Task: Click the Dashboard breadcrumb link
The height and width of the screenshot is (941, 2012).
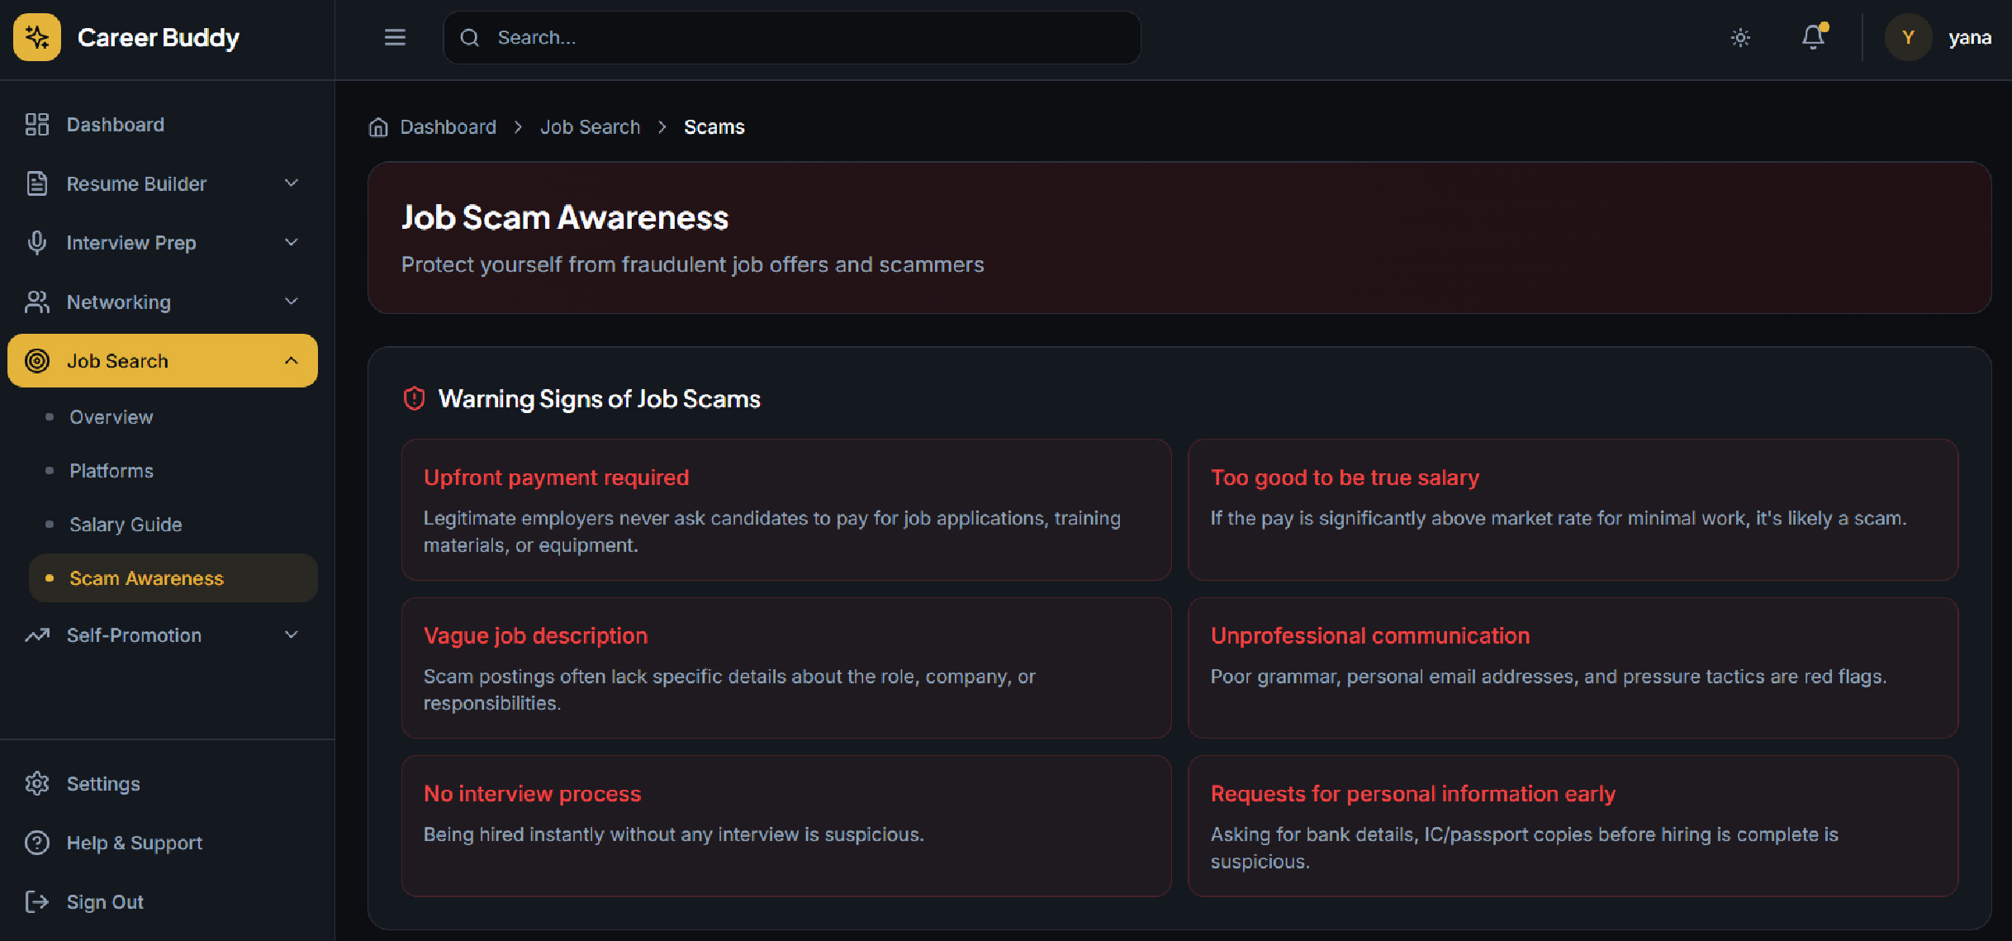Action: pyautogui.click(x=448, y=127)
